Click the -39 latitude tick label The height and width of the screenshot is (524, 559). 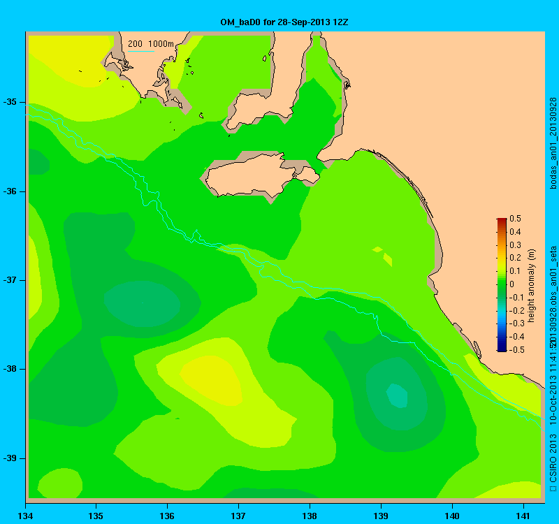[10, 458]
